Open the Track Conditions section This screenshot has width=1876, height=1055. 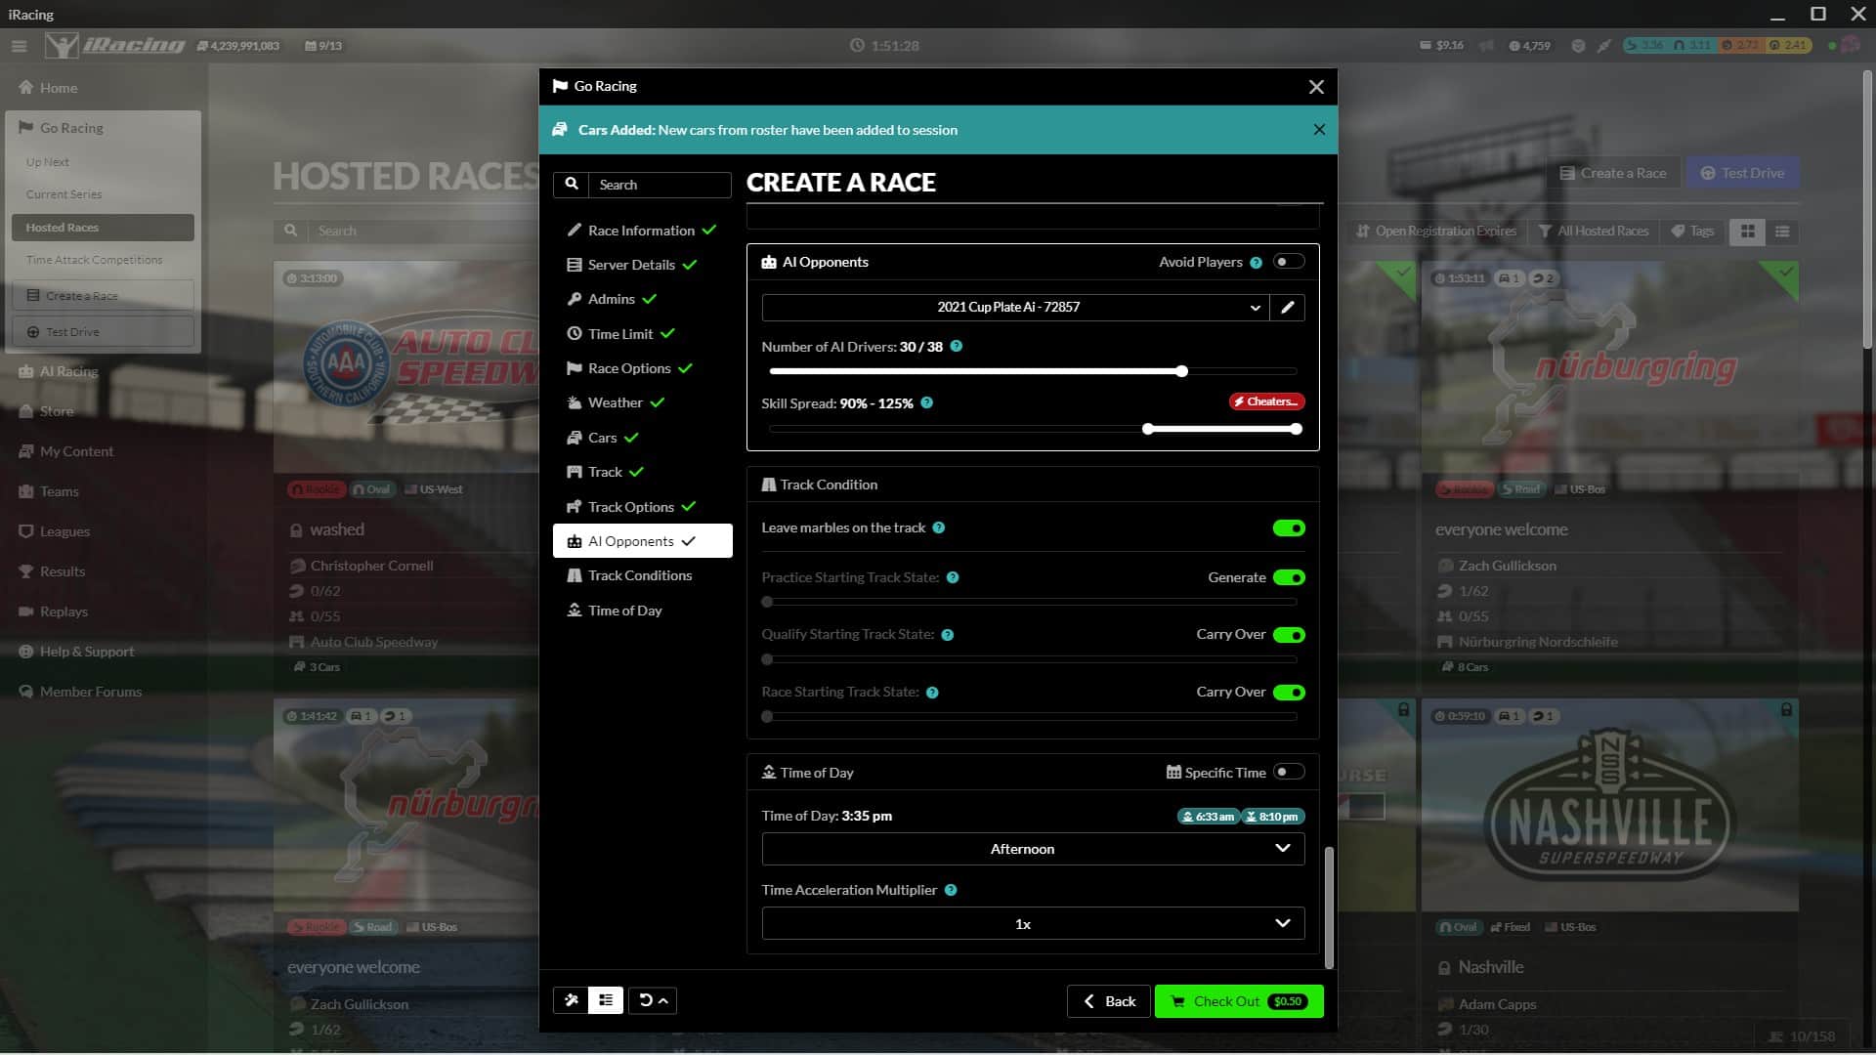[638, 575]
